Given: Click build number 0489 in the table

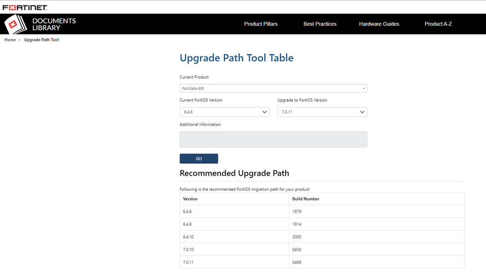Looking at the screenshot, I should 297,262.
